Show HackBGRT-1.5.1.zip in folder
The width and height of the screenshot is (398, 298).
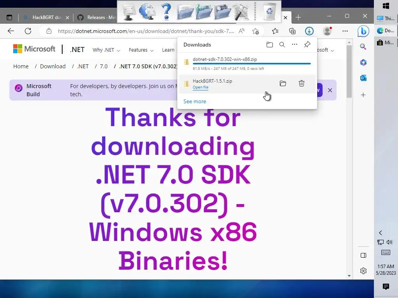(283, 83)
